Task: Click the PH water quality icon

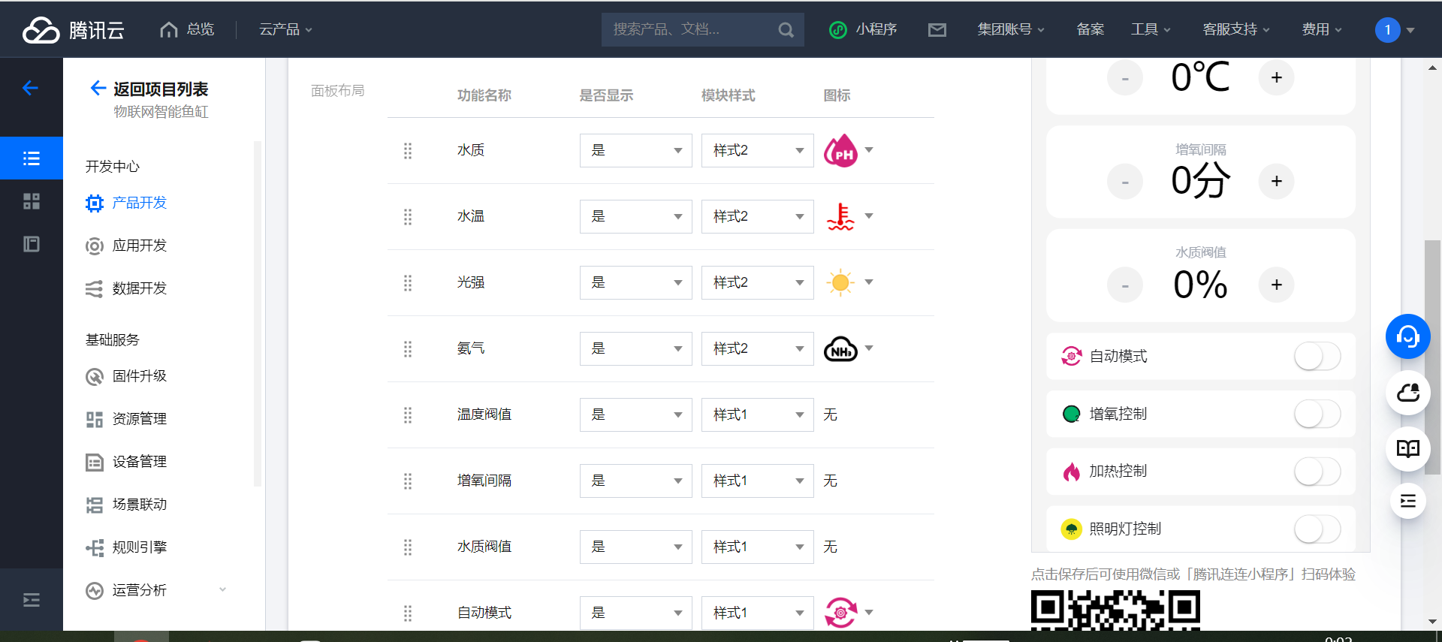Action: point(840,151)
